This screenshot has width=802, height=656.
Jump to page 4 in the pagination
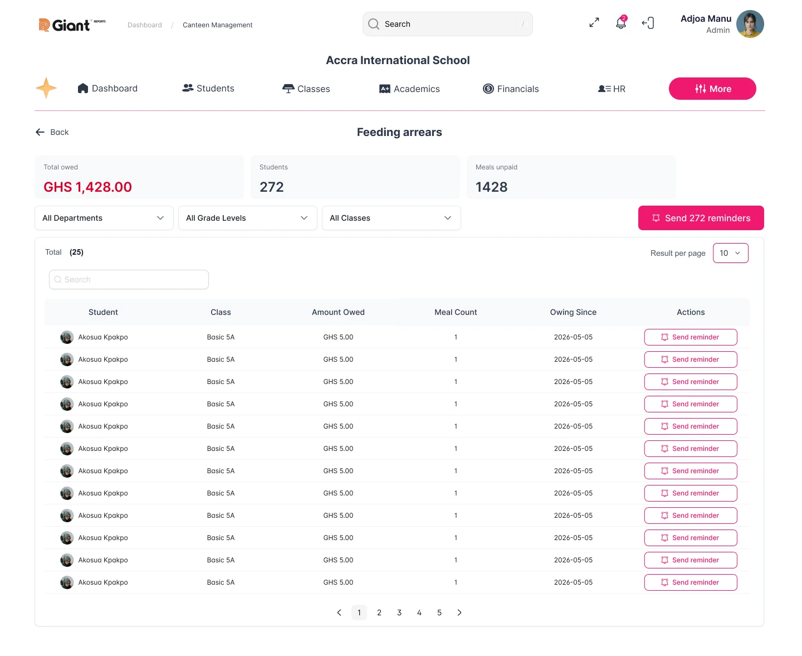pos(419,613)
